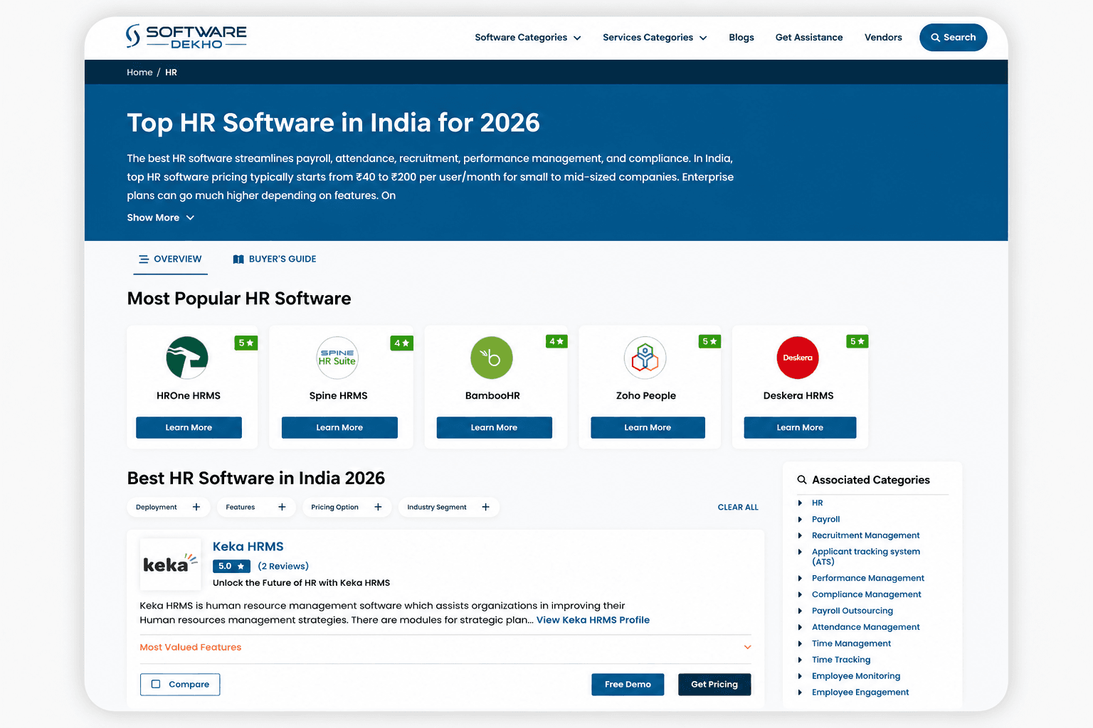Click Learn More under HROne HRMS

(x=189, y=427)
